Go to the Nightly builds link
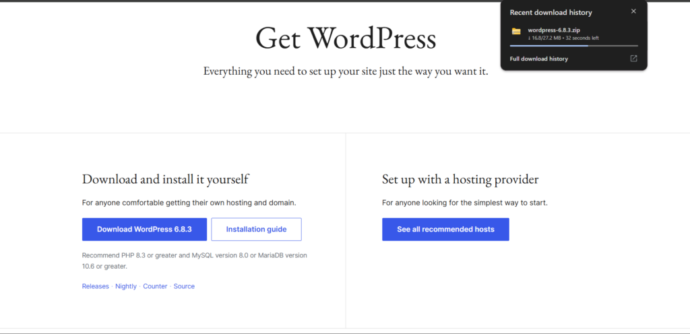This screenshot has width=690, height=334. [x=126, y=286]
